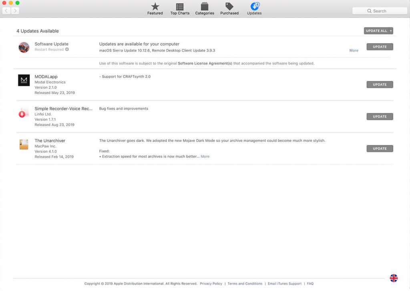Click The Unarchiver app icon
This screenshot has width=410, height=291.
click(x=24, y=145)
